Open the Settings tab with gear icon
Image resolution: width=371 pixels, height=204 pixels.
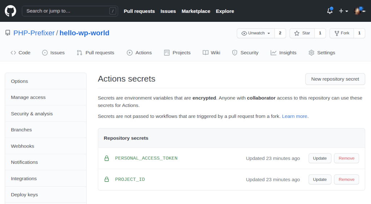pyautogui.click(x=322, y=53)
